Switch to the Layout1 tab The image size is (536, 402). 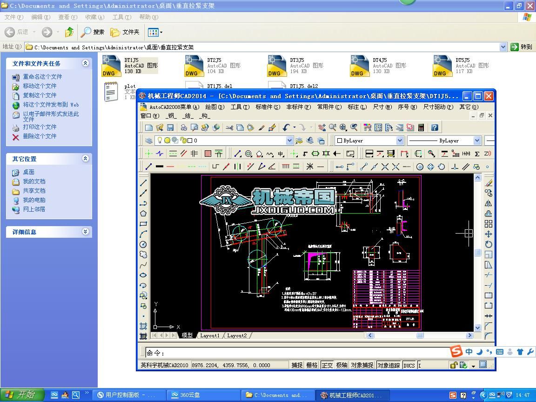(x=210, y=335)
